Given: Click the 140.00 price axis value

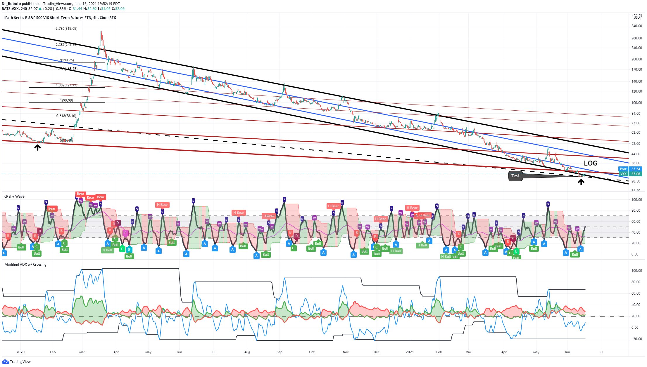Looking at the screenshot, I should click(x=636, y=81).
